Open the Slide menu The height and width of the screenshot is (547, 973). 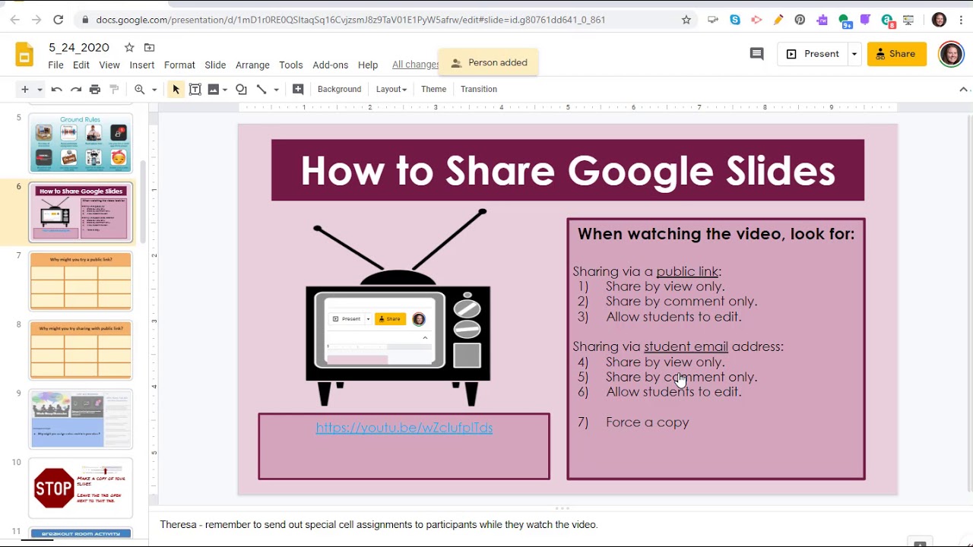point(215,65)
